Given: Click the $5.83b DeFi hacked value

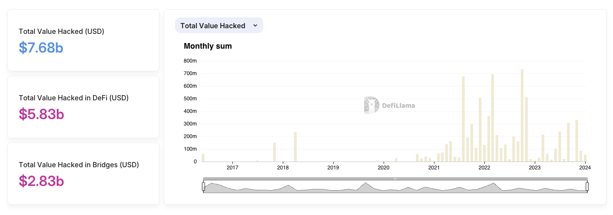Looking at the screenshot, I should (41, 114).
